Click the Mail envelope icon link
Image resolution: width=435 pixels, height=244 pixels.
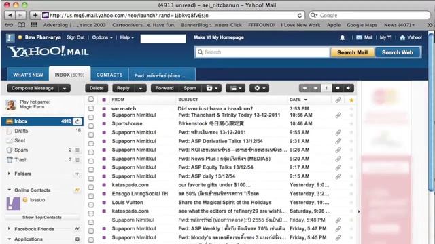click(360, 37)
